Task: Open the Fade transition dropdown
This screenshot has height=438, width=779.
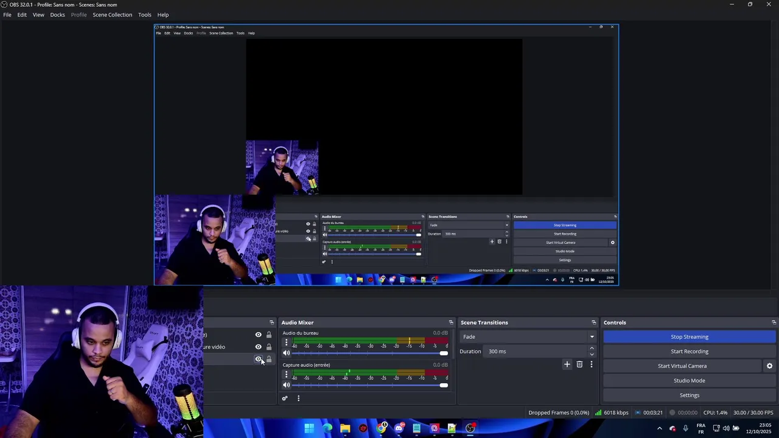Action: pyautogui.click(x=529, y=337)
